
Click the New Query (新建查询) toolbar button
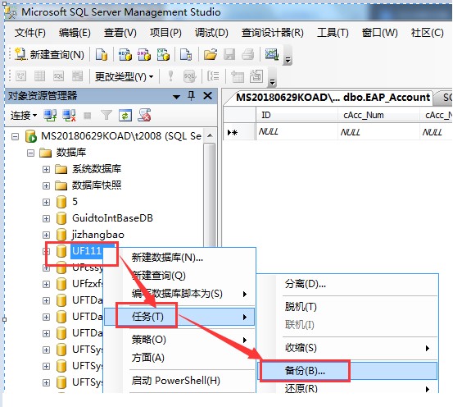coord(49,54)
